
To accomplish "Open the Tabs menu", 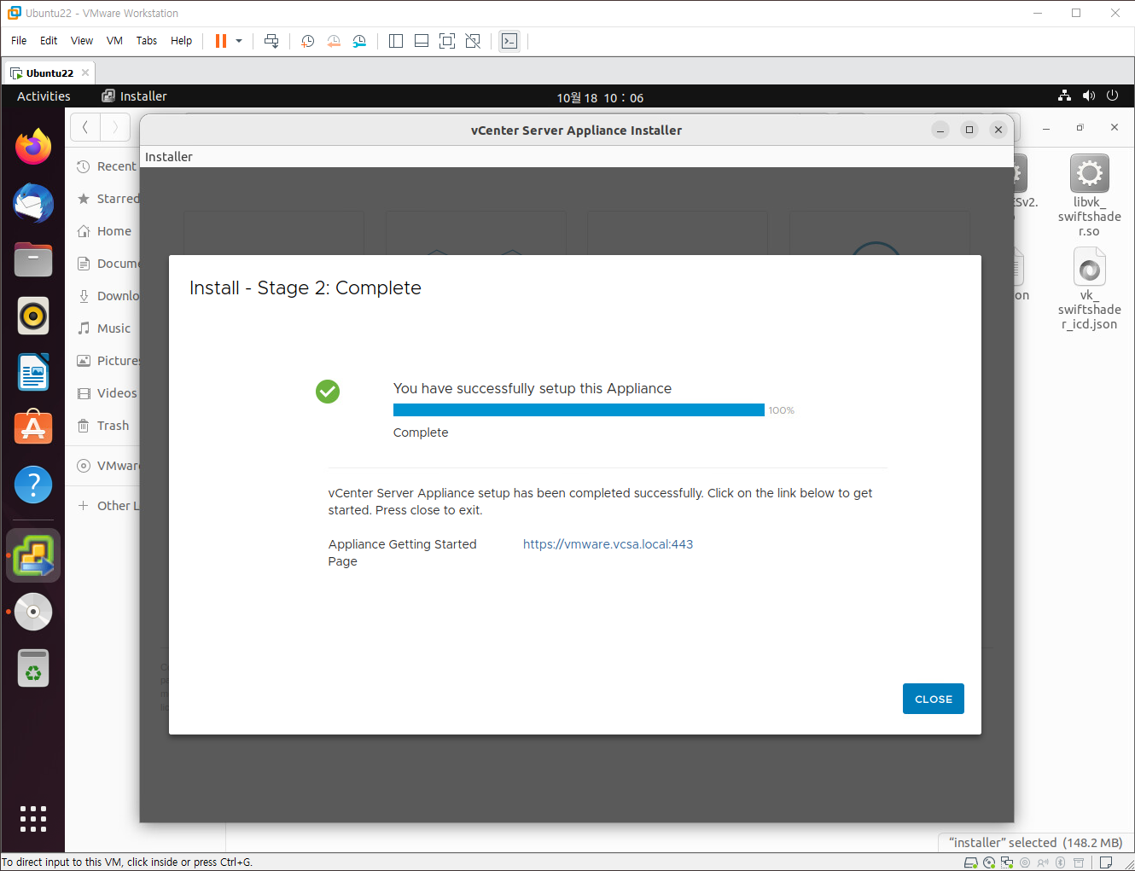I will tap(147, 41).
